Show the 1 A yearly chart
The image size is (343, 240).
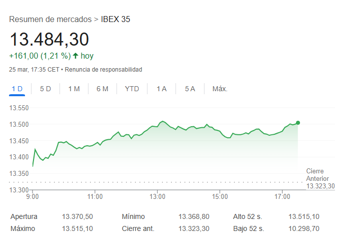coord(161,89)
